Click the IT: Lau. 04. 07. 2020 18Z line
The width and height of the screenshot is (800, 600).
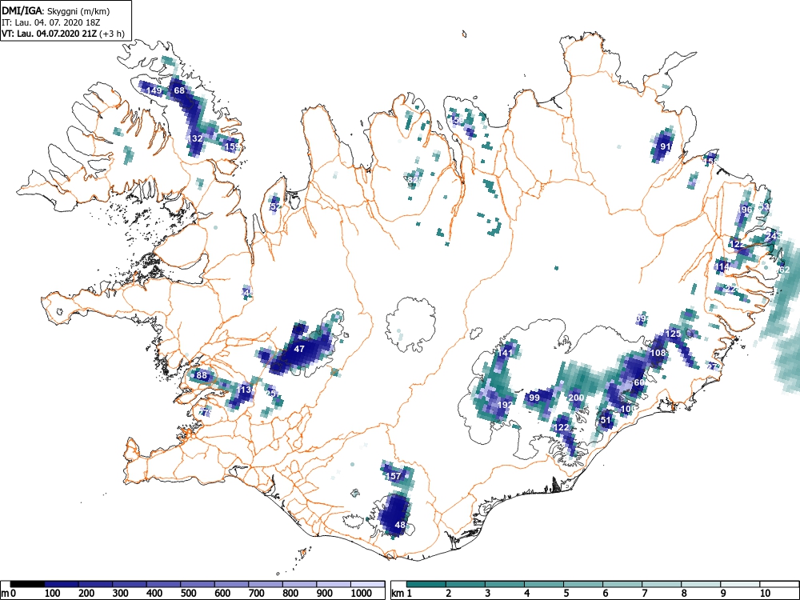click(53, 22)
